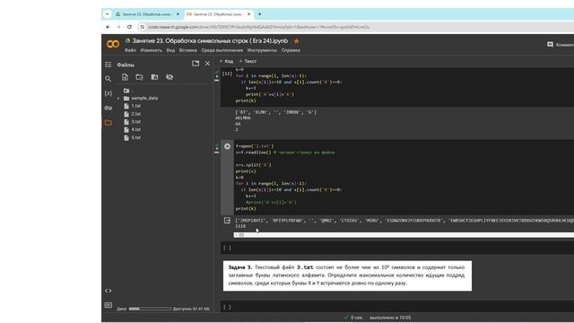Select file 2.txt
Image resolution: width=574 pixels, height=323 pixels.
coord(135,114)
